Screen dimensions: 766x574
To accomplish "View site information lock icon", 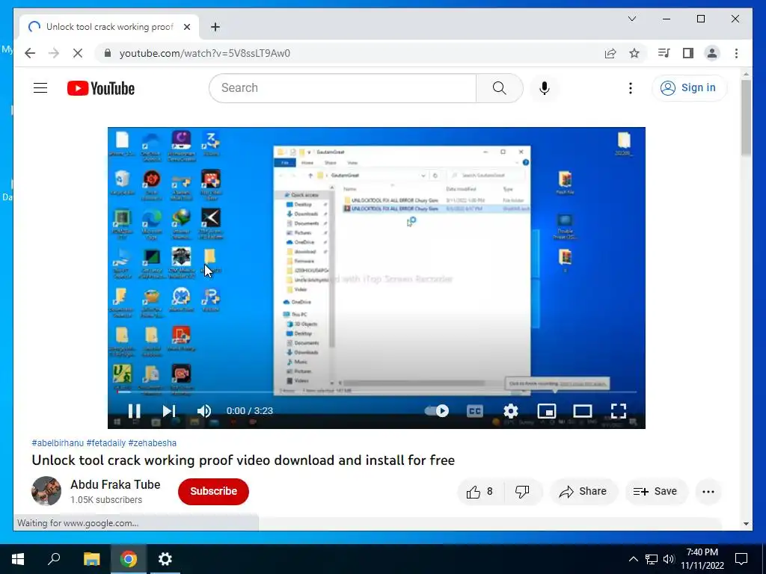I will [108, 53].
